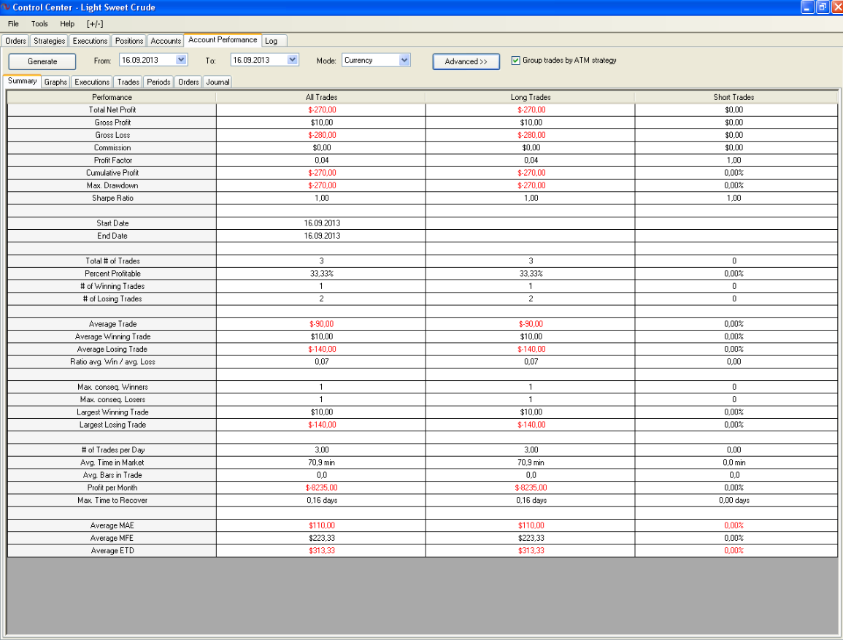
Task: Open the Help menu
Action: (x=67, y=23)
